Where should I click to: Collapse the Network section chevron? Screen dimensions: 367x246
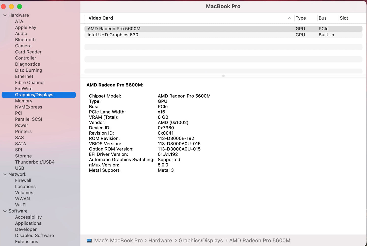point(5,174)
